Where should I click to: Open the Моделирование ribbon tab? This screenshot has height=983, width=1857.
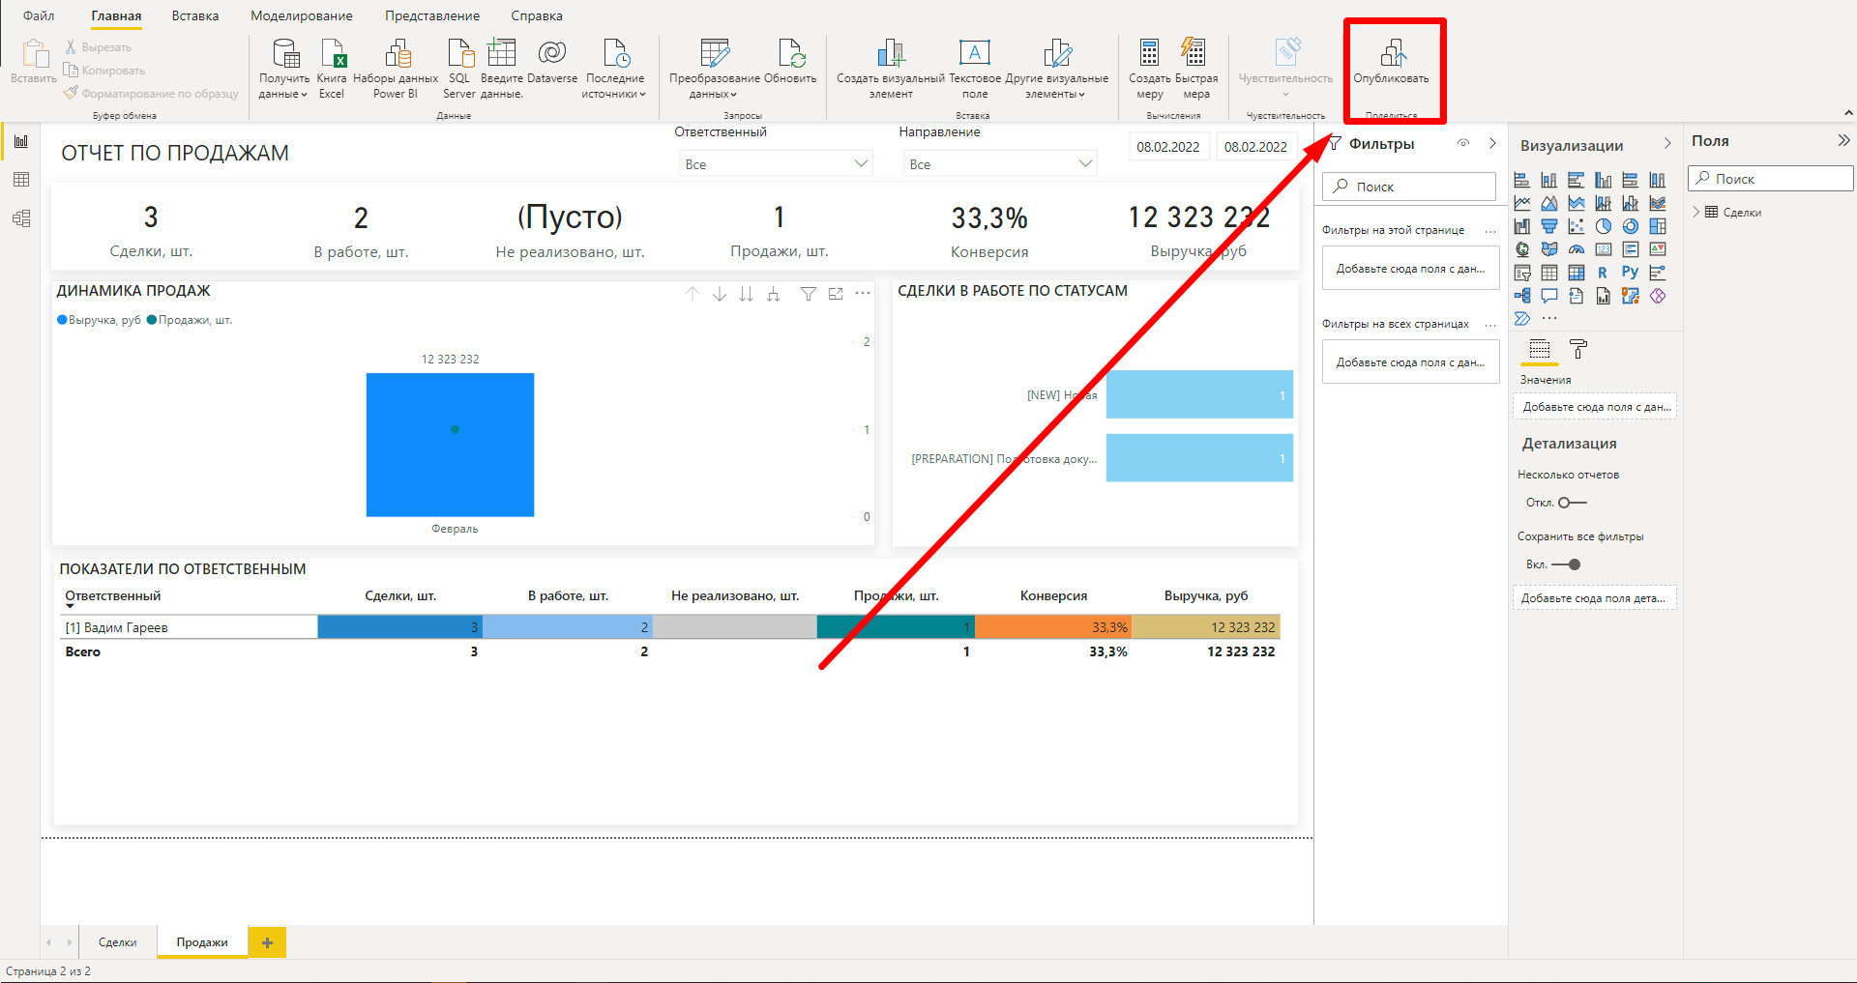[x=301, y=16]
